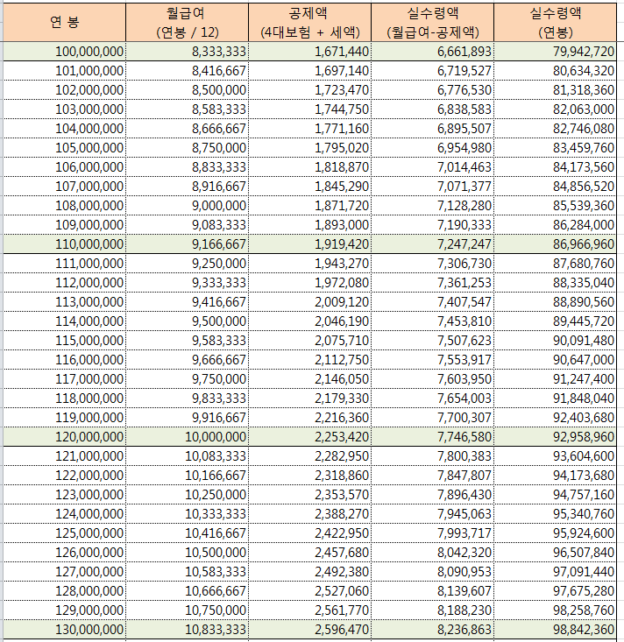Click annual net 88,335,040

(555, 283)
